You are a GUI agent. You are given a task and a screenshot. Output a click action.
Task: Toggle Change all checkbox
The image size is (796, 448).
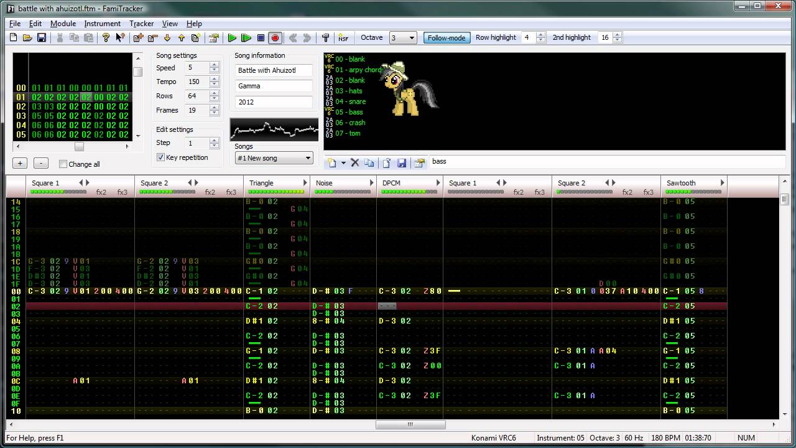click(x=63, y=164)
